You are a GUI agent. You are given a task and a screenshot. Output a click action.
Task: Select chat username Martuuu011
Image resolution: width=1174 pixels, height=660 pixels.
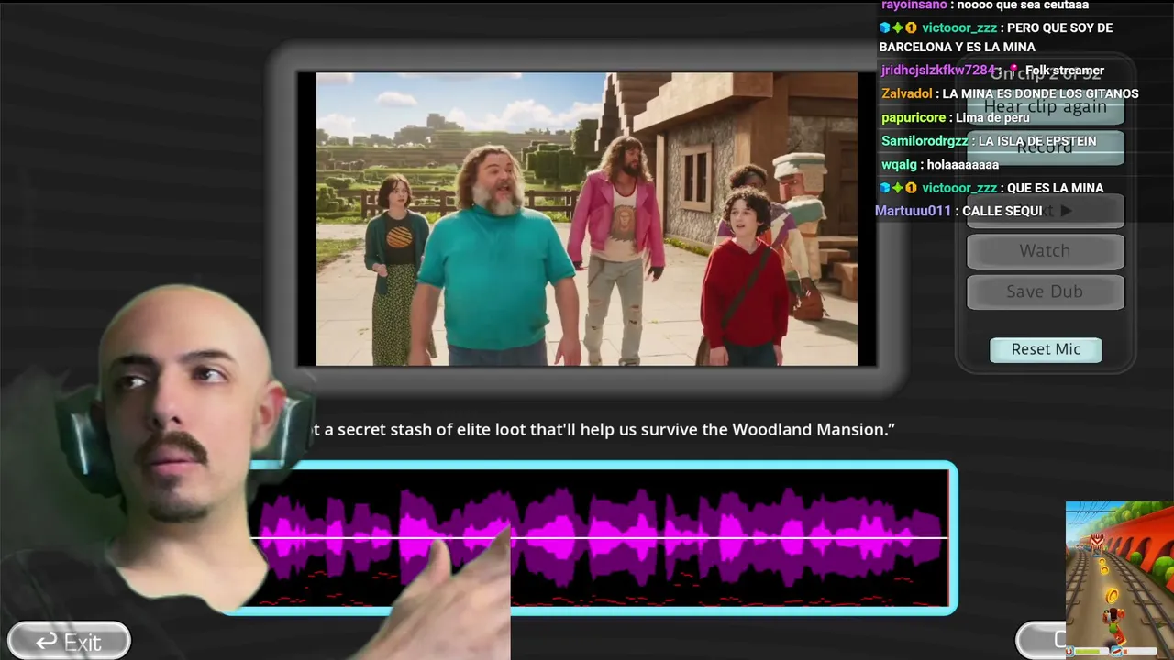click(914, 211)
